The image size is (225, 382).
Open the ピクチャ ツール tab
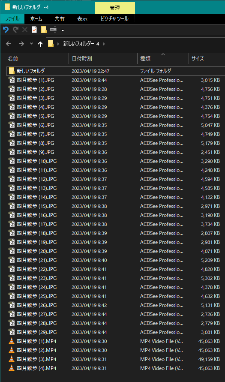click(x=115, y=19)
